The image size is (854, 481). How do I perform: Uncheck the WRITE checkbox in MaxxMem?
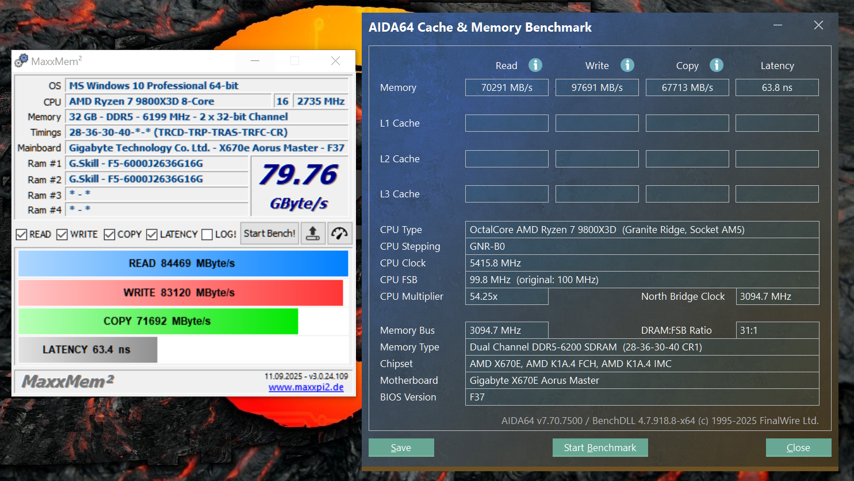[x=62, y=234]
